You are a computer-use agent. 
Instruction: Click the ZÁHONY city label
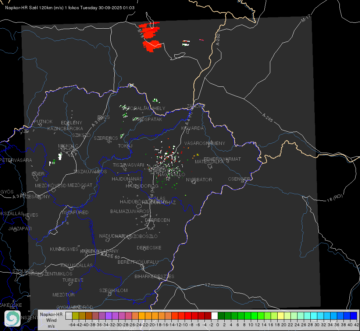coord(196,106)
